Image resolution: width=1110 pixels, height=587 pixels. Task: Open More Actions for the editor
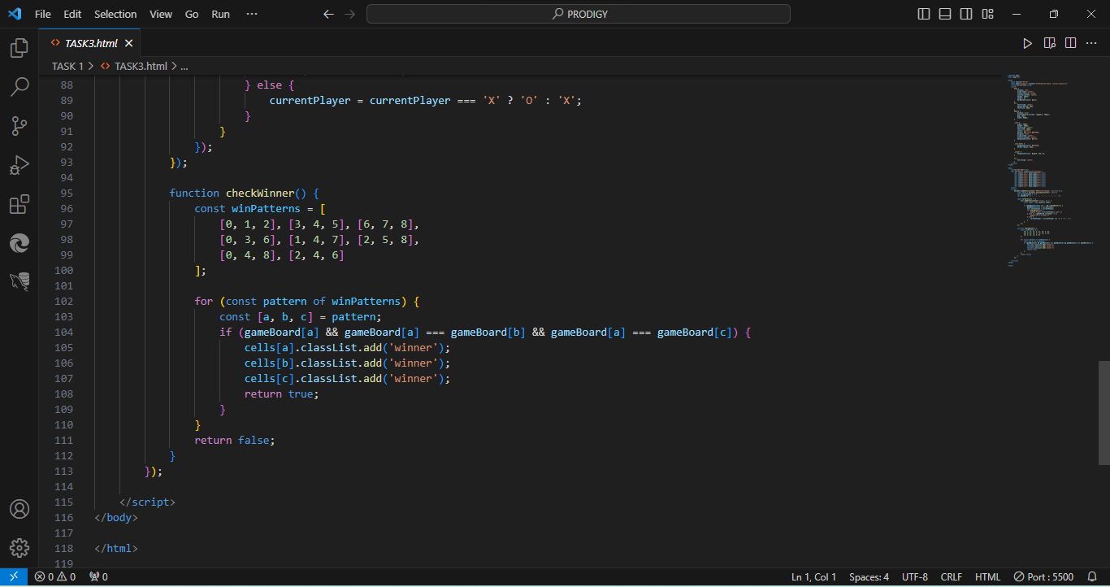coord(1092,43)
